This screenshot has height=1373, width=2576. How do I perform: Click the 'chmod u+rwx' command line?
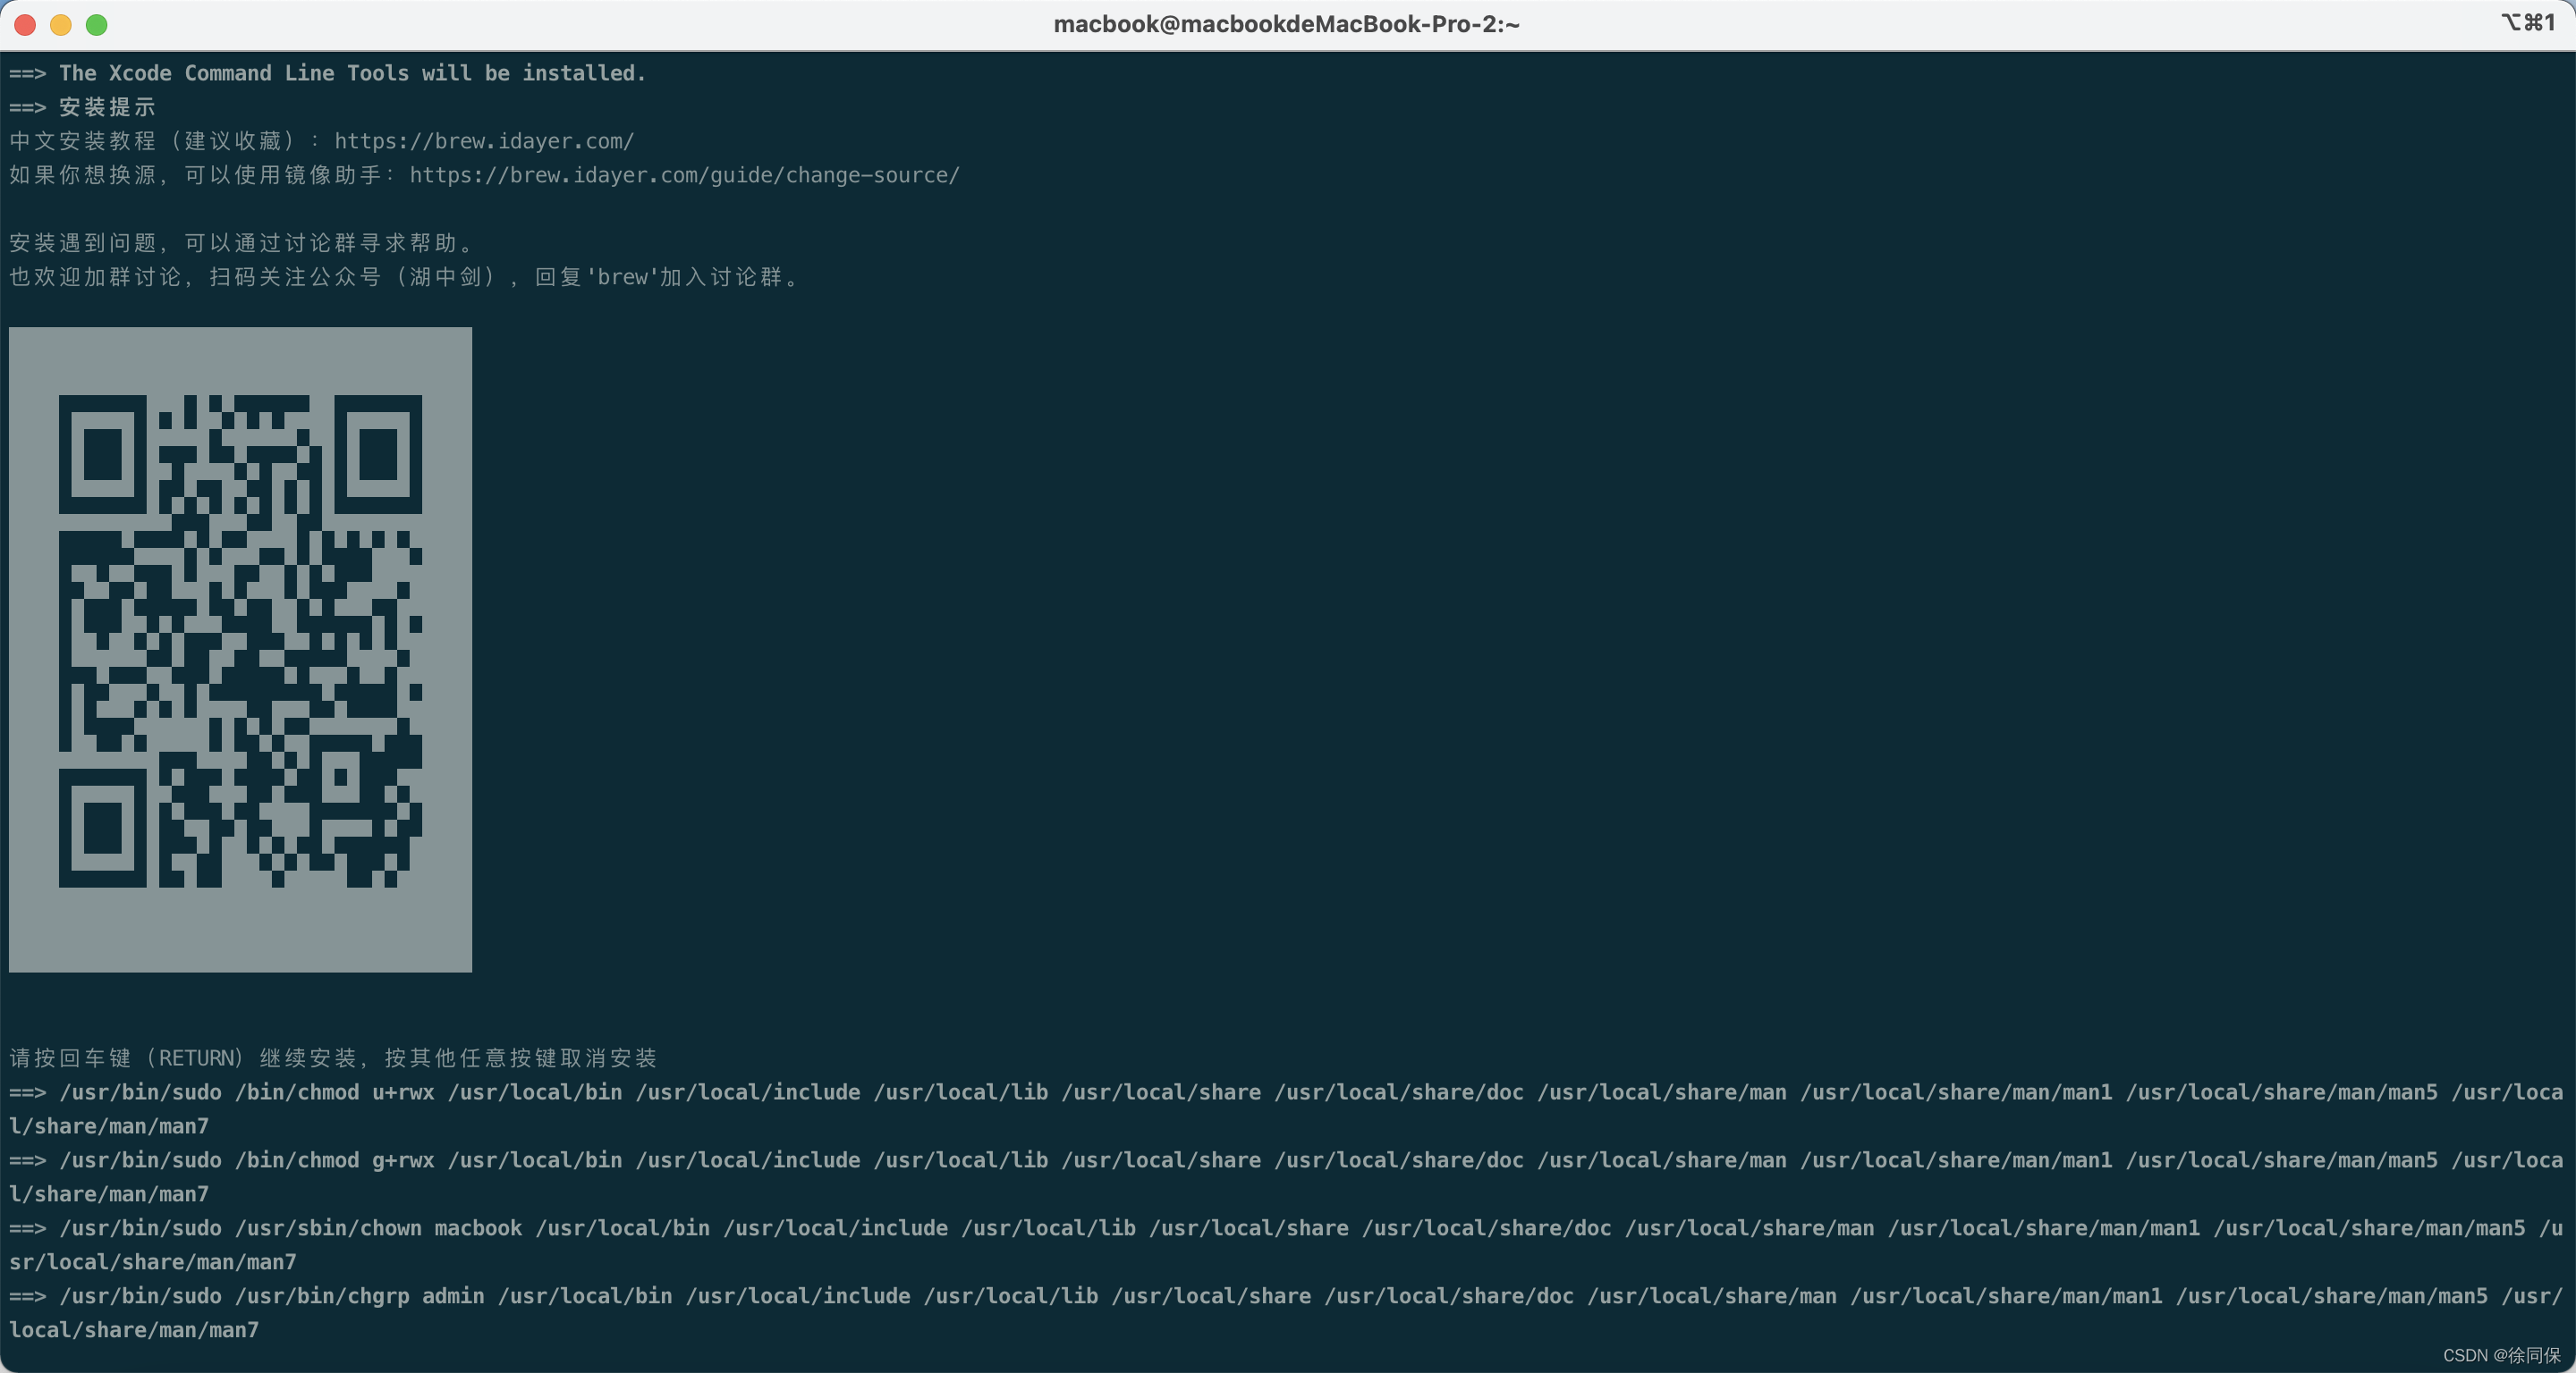point(1286,1109)
